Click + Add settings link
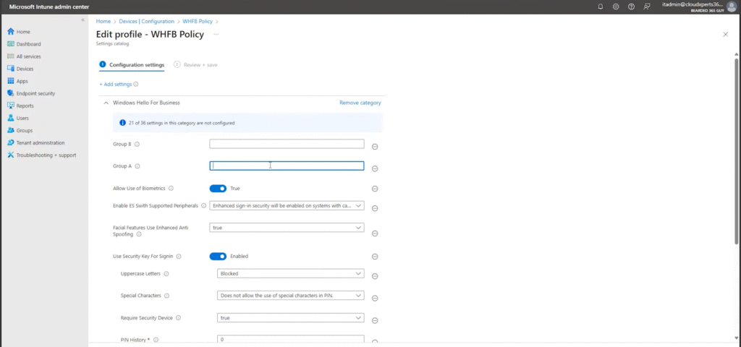The height and width of the screenshot is (347, 741). pyautogui.click(x=115, y=84)
